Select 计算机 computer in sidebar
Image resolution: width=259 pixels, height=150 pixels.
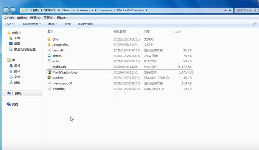click(14, 93)
